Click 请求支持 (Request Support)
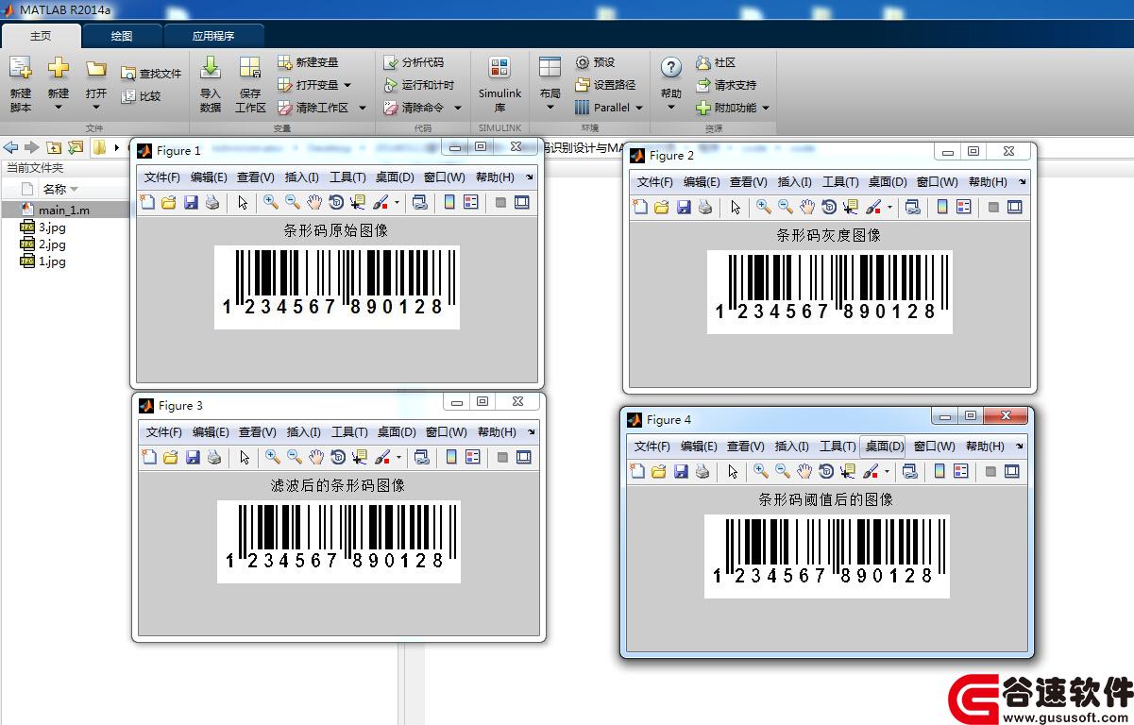Screen dimensions: 1134x725 click(726, 85)
